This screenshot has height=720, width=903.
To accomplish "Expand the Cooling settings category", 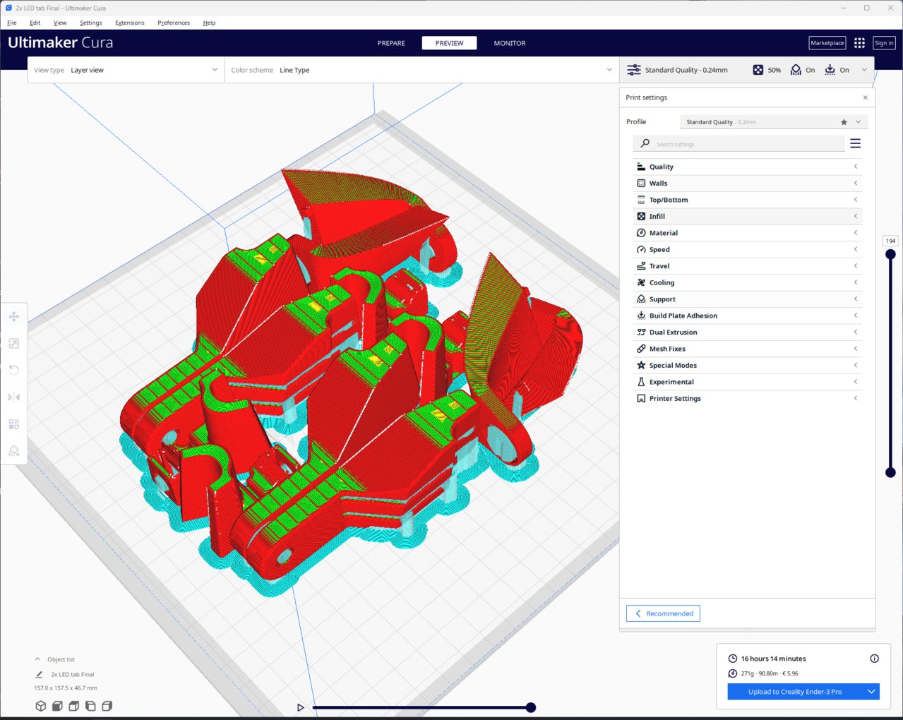I will [747, 282].
